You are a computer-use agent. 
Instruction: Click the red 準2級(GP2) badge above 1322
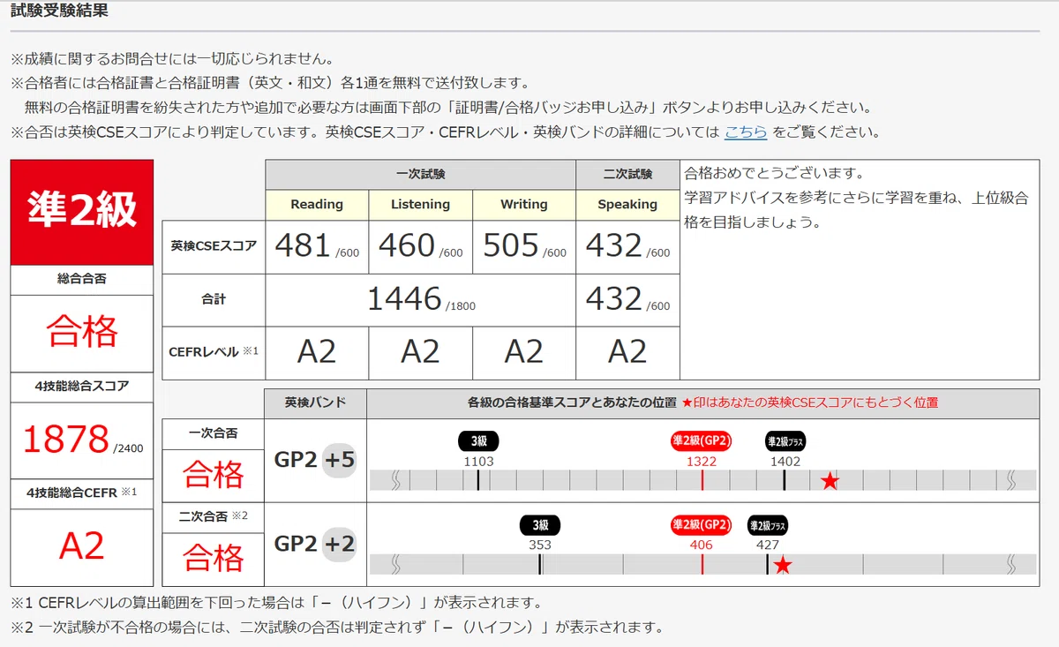[702, 441]
